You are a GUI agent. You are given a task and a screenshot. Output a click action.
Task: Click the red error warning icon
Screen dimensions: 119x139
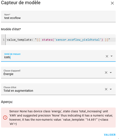click(5, 118)
